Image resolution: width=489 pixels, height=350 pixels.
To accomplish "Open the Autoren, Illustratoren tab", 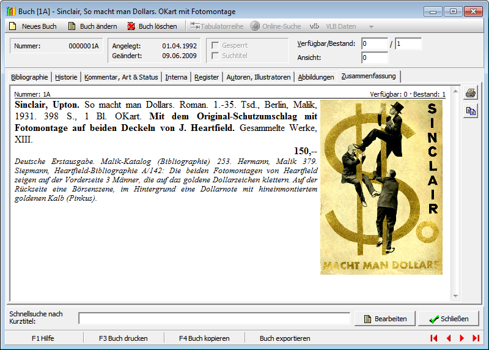I will click(x=258, y=77).
